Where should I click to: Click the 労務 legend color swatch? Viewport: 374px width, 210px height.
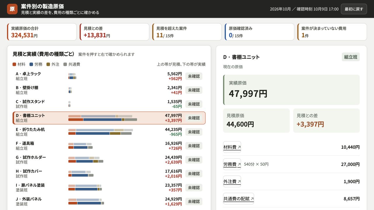[31, 64]
